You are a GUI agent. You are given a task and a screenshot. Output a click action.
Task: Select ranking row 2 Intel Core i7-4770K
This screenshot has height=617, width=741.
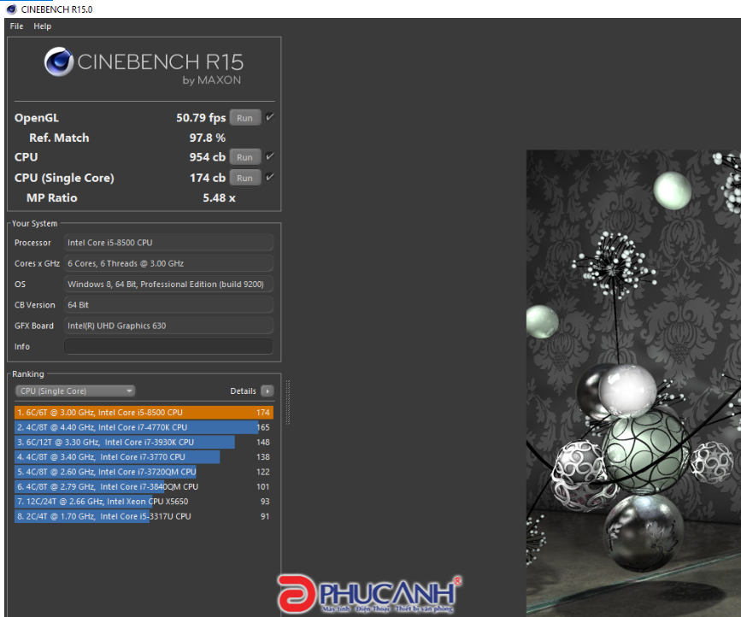(144, 427)
